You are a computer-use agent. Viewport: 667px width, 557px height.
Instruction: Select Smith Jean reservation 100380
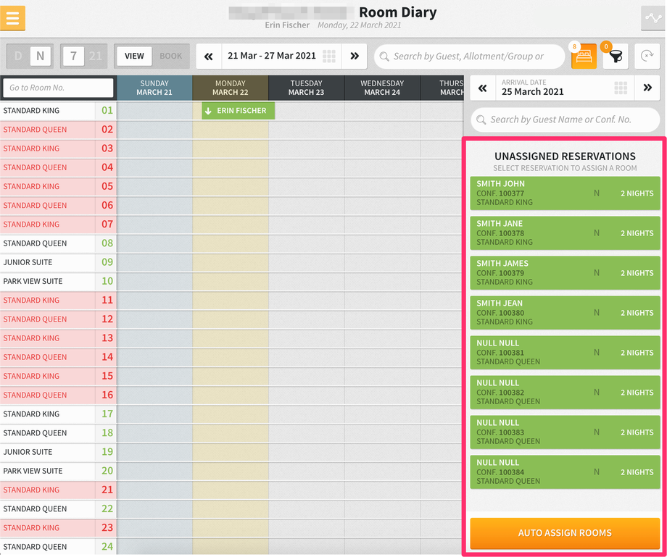coord(565,313)
